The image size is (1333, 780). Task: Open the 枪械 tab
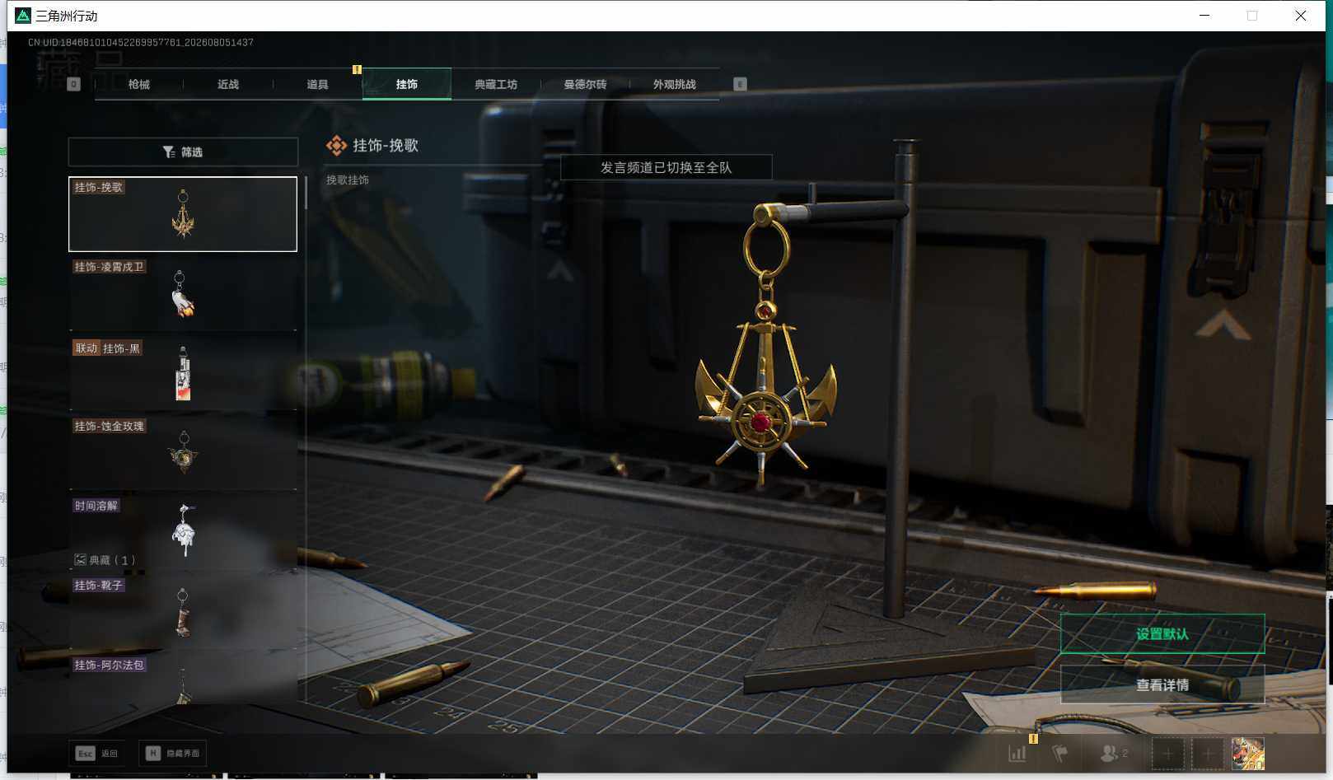[x=139, y=84]
